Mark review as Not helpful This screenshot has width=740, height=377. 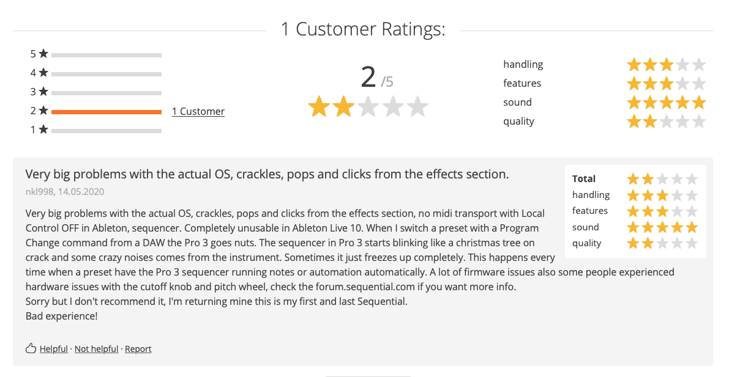[97, 349]
